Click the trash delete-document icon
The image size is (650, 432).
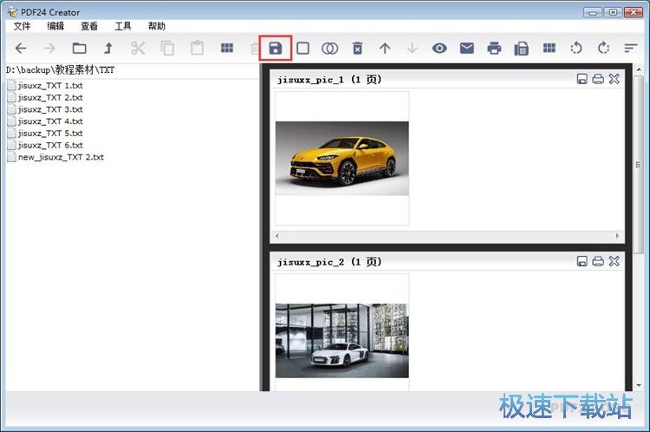point(357,49)
